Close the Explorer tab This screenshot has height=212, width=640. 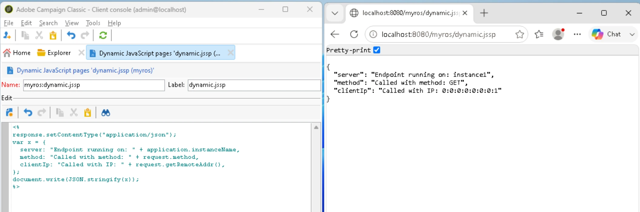coord(81,53)
